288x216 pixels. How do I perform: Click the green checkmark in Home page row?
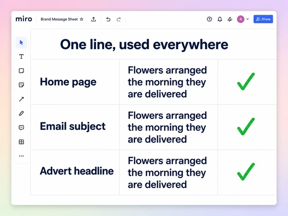246,82
